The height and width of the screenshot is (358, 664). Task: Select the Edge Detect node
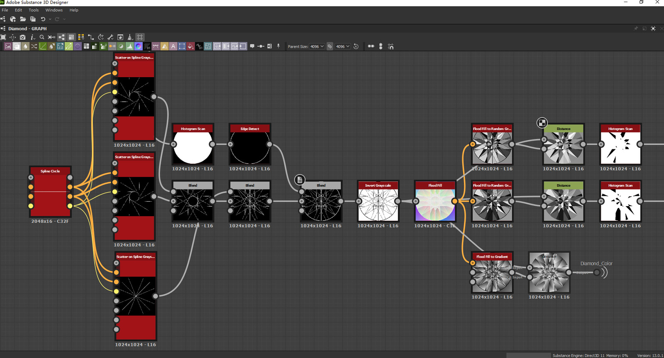point(250,144)
